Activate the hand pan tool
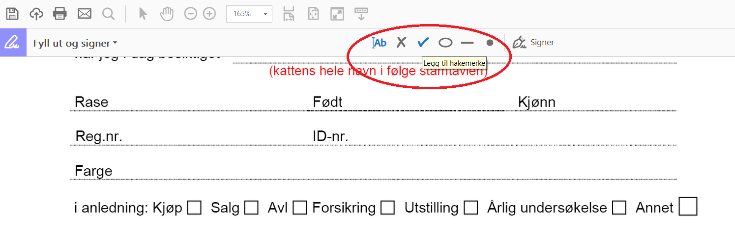This screenshot has height=232, width=735. [x=167, y=14]
